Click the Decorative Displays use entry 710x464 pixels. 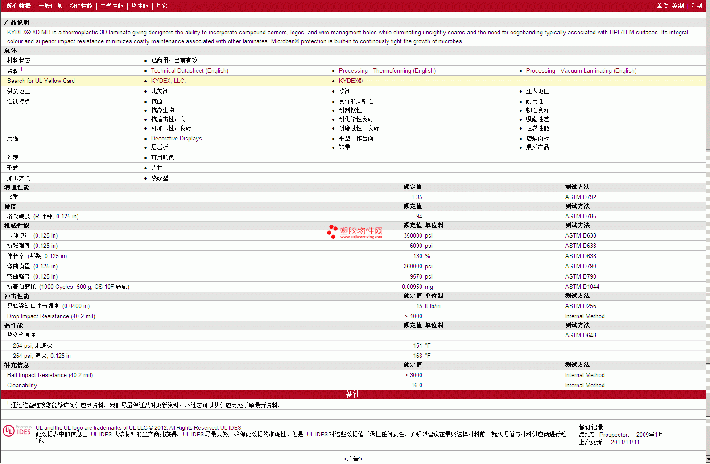click(x=176, y=139)
